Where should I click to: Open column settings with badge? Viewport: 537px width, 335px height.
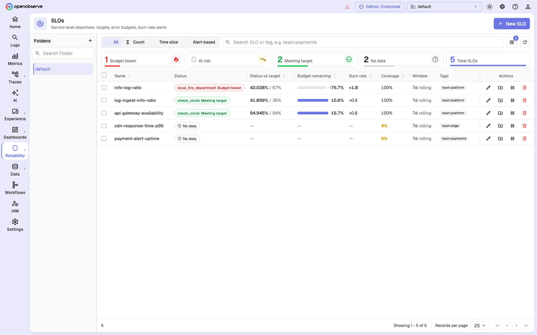point(512,42)
